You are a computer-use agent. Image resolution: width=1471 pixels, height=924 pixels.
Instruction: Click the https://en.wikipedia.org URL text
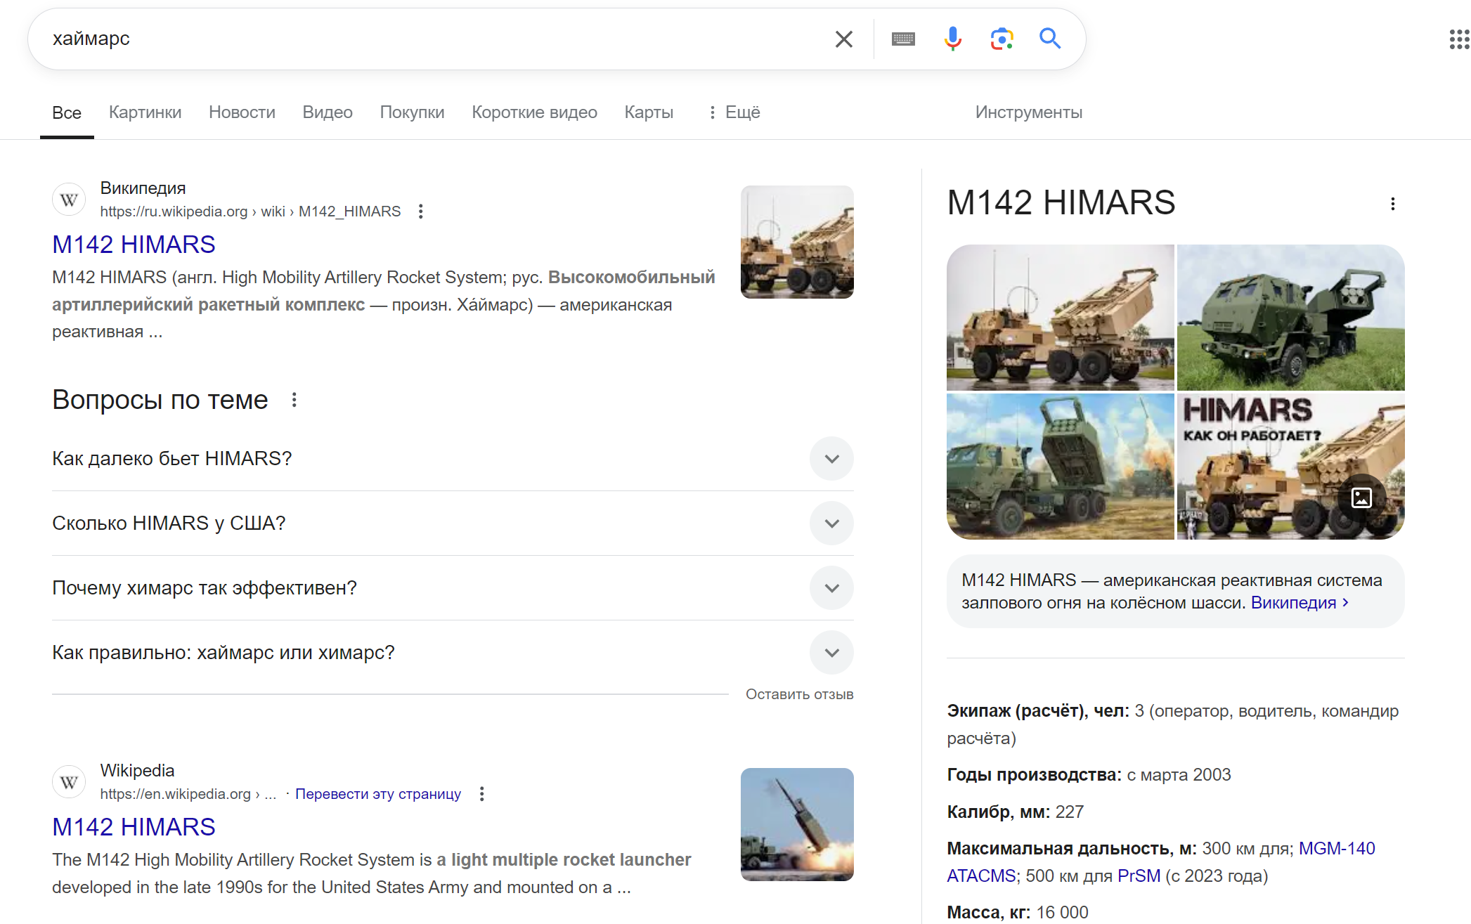pos(175,794)
